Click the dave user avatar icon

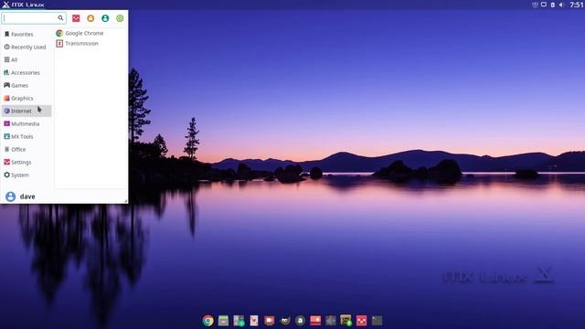pyautogui.click(x=10, y=196)
